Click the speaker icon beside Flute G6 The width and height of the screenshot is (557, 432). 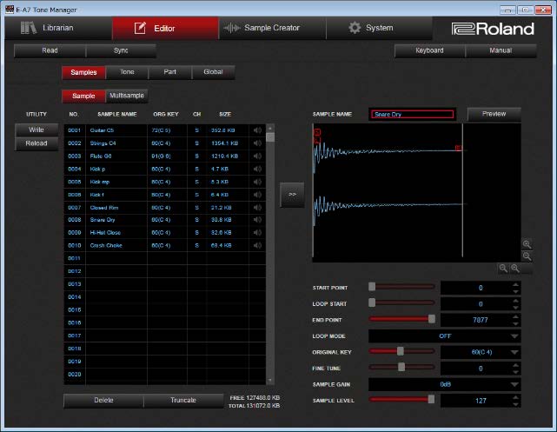coord(256,156)
